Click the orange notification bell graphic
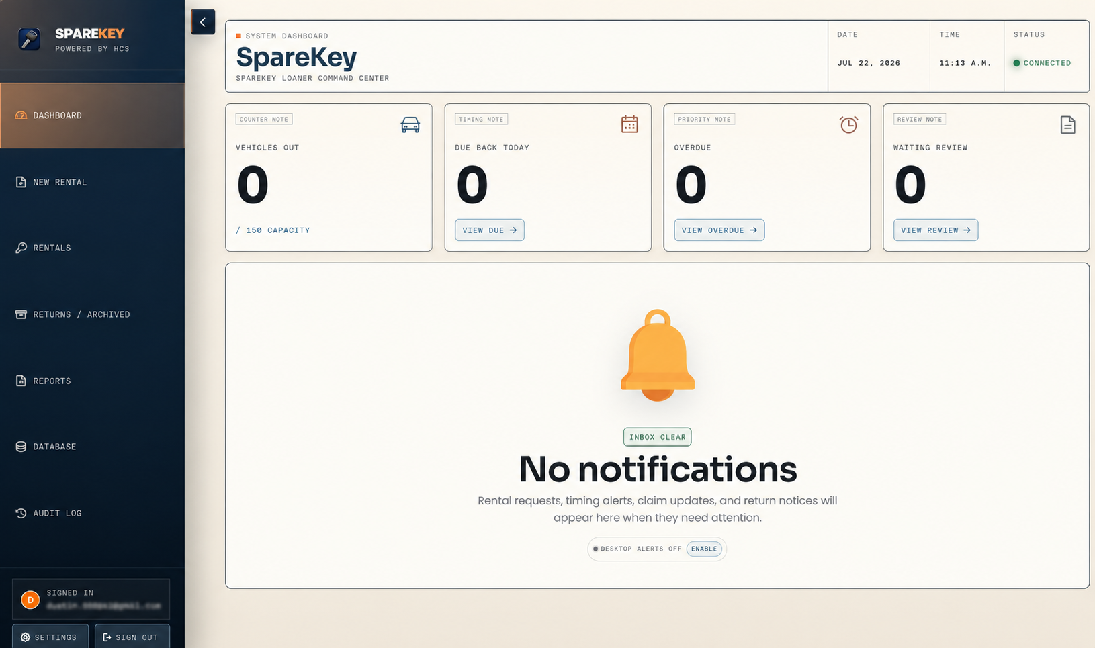1095x648 pixels. point(658,355)
